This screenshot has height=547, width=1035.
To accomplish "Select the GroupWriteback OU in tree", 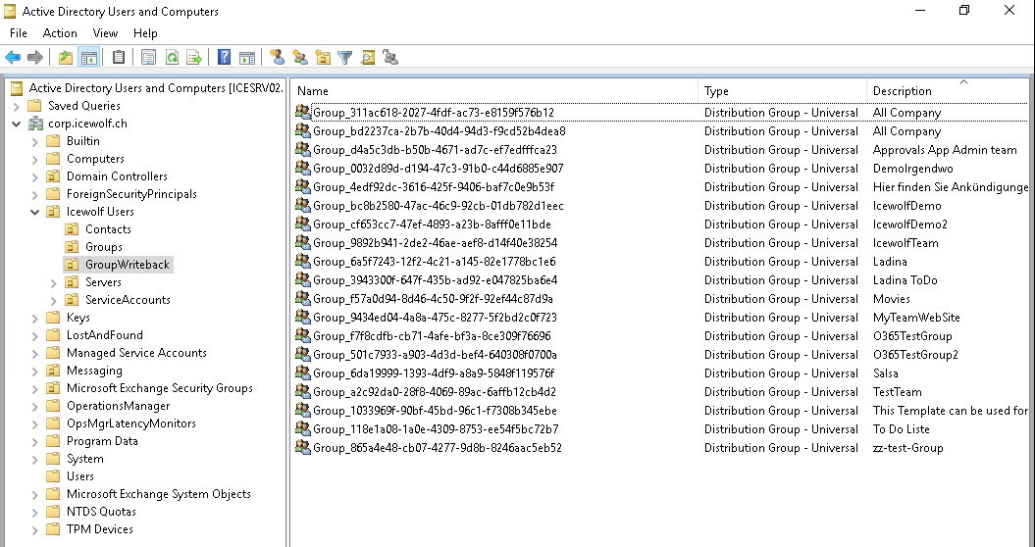I will pyautogui.click(x=128, y=265).
